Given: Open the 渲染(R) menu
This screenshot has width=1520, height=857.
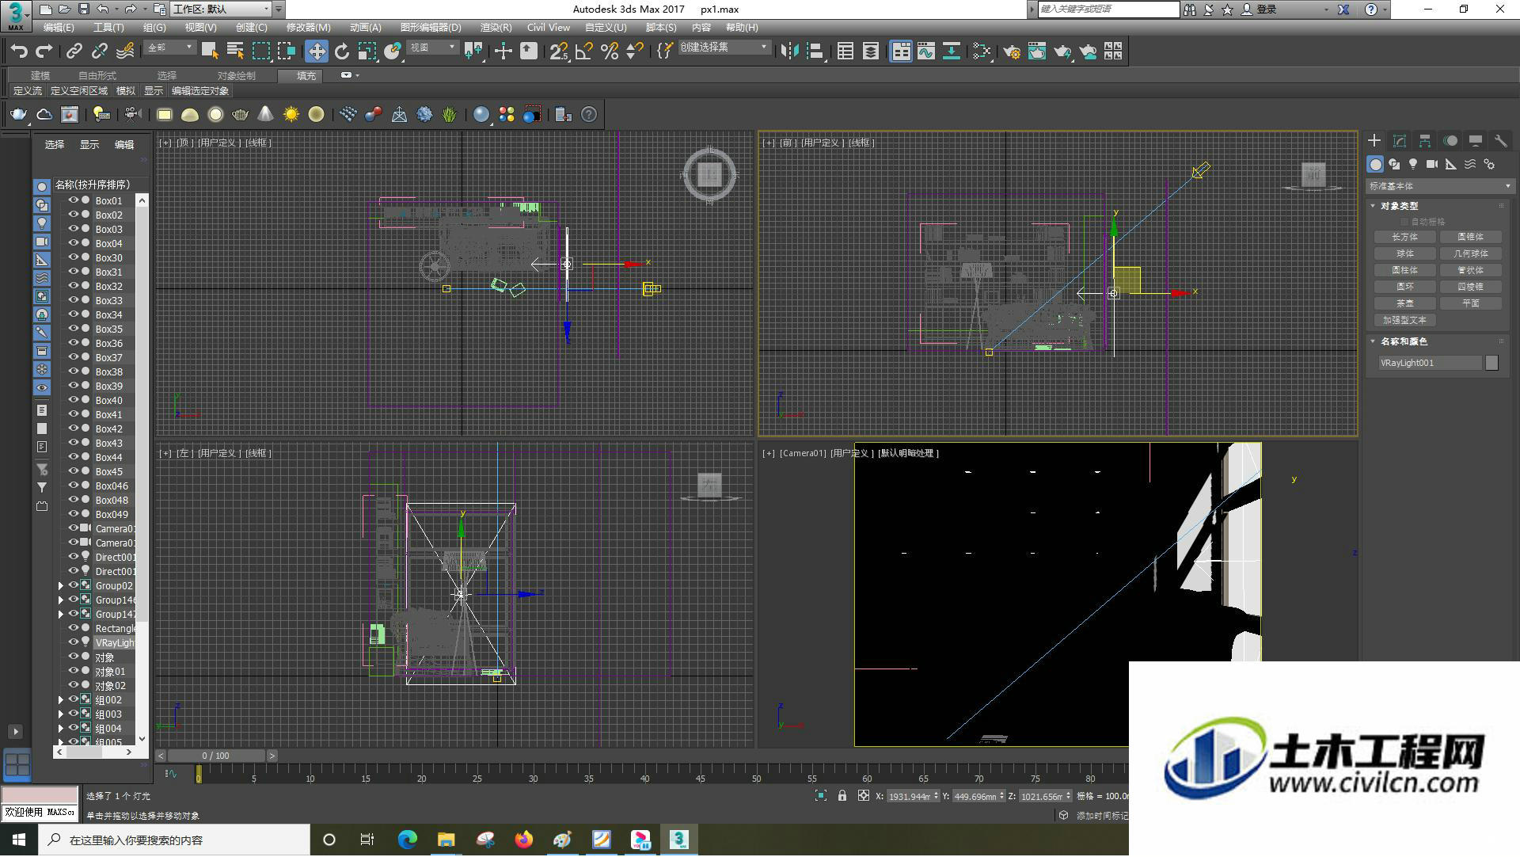Looking at the screenshot, I should (496, 28).
